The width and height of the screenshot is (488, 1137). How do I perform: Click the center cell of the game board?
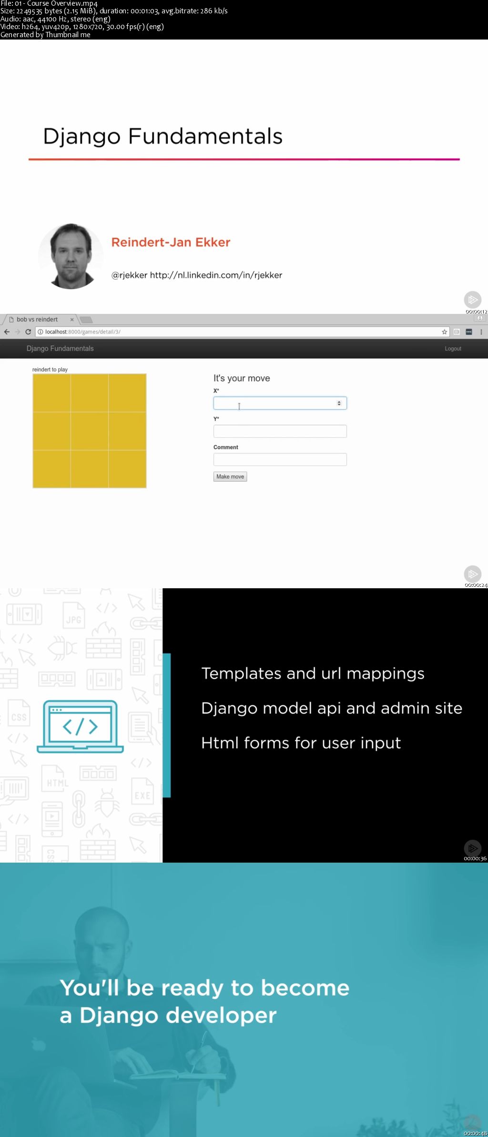pos(90,431)
